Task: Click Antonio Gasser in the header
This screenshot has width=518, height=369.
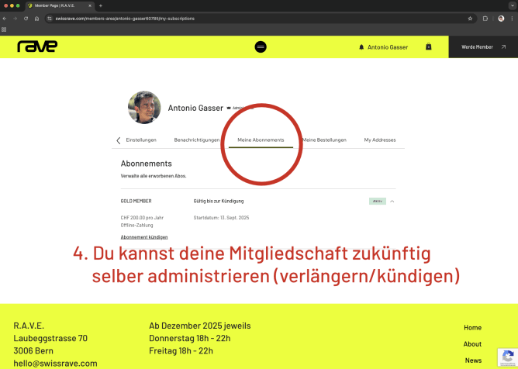Action: point(388,47)
